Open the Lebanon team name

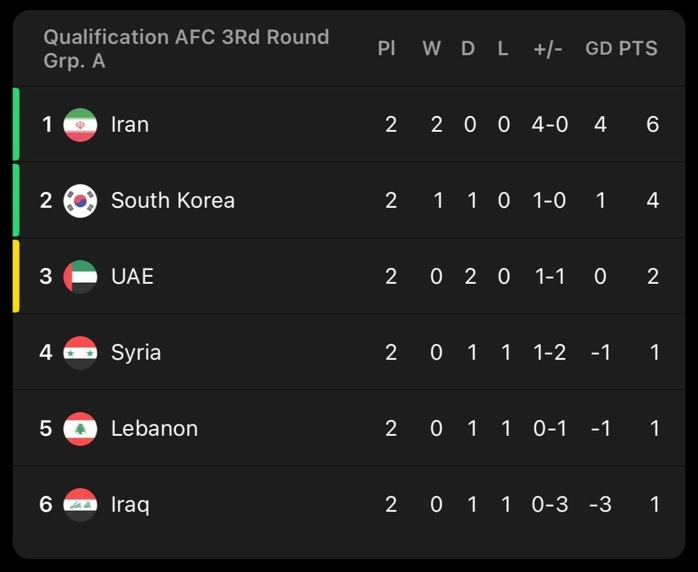[x=154, y=428]
